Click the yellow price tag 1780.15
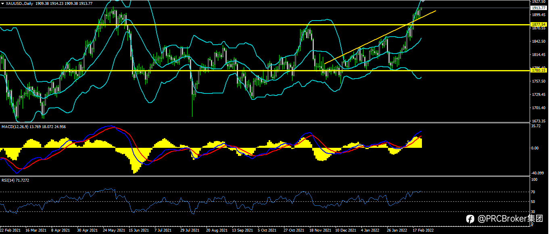Viewport: 549px width, 234px height. pyautogui.click(x=539, y=70)
